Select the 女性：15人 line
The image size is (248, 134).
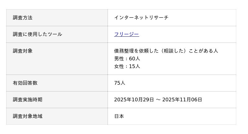(127, 66)
